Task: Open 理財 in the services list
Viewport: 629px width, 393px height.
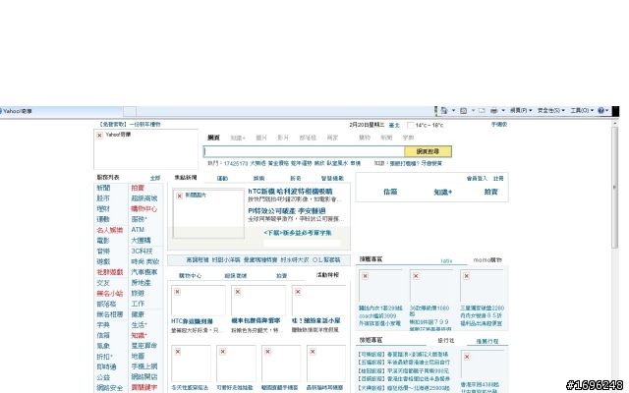Action: (x=103, y=208)
